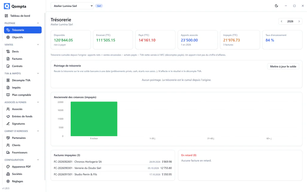Click the 60+ j axis label
307x192 pixels.
(269, 139)
